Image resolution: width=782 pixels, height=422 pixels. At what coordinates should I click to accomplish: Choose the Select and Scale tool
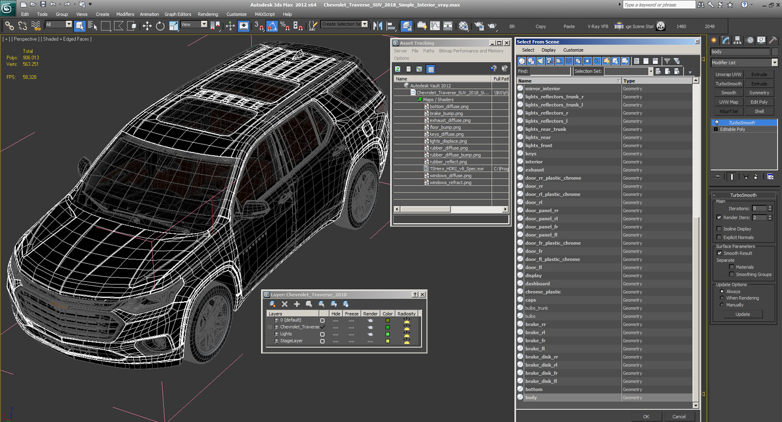pos(173,25)
